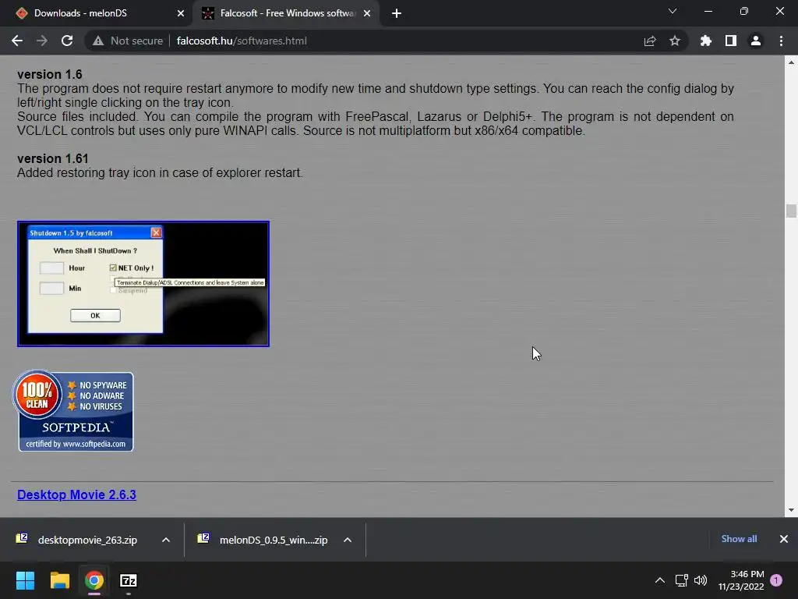Image resolution: width=798 pixels, height=599 pixels.
Task: Open the Windows Start menu
Action: [x=25, y=580]
